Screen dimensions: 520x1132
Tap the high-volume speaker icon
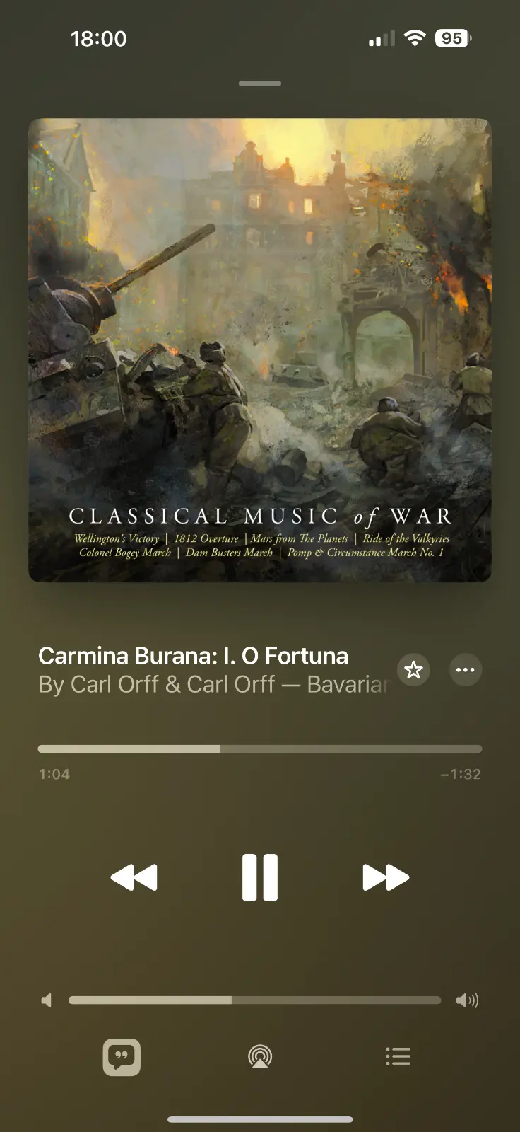[x=467, y=1000]
